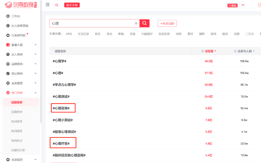Image resolution: width=261 pixels, height=163 pixels.
Task: Click the sidebar collapse menu icon
Action: tap(48, 5)
